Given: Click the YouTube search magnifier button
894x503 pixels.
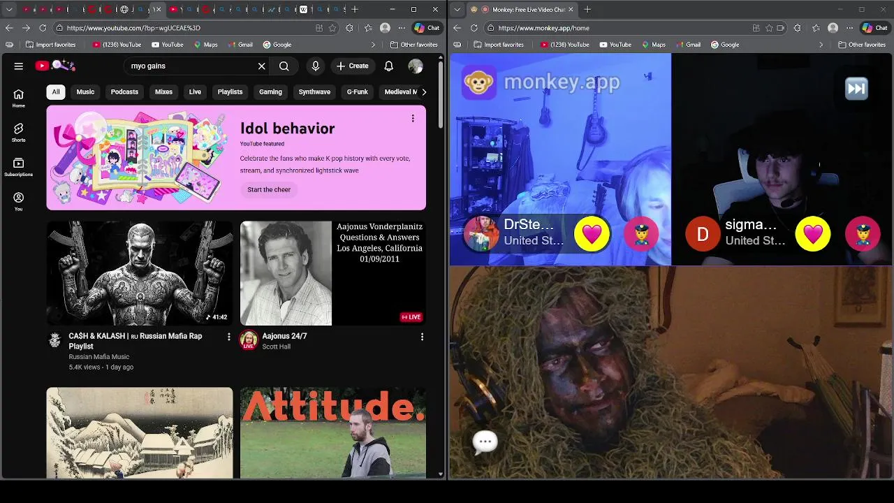Looking at the screenshot, I should click(x=284, y=66).
